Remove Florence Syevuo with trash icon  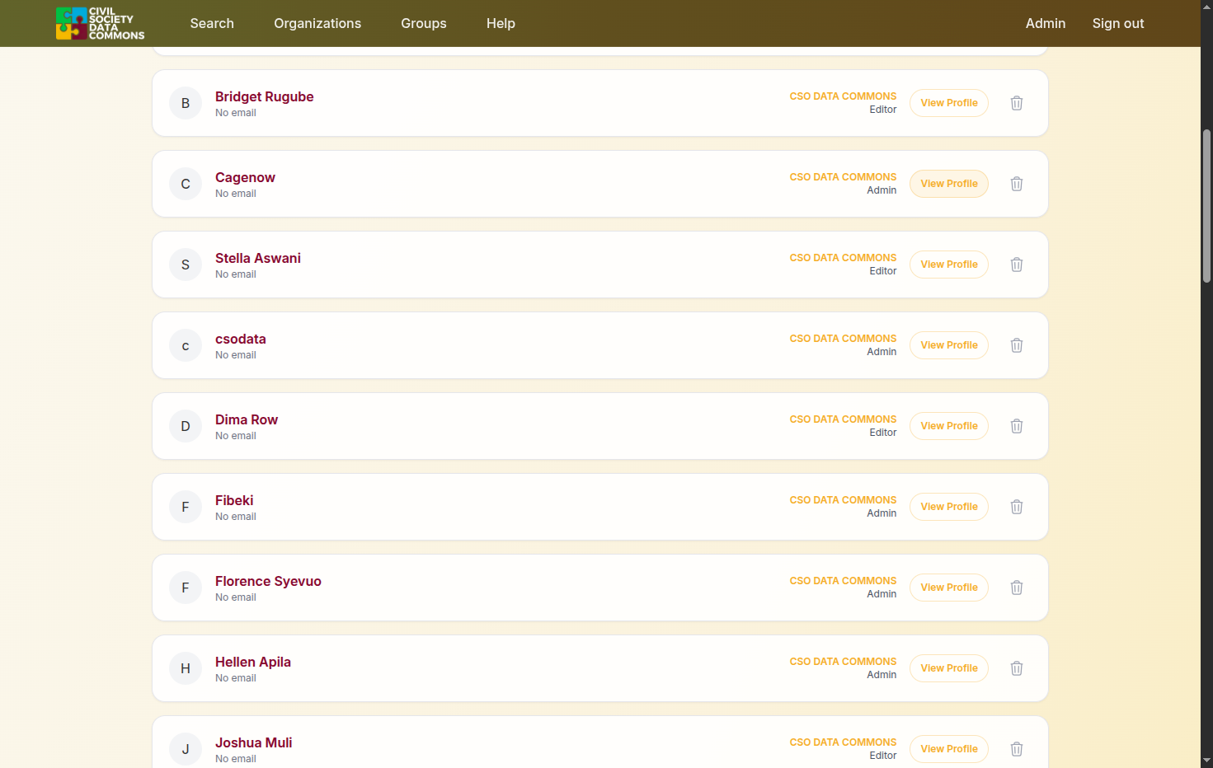[x=1017, y=588]
